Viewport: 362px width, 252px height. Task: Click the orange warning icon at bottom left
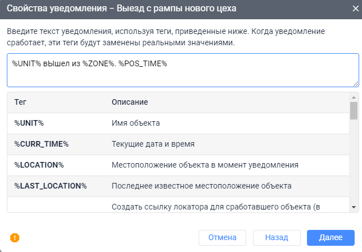[15, 238]
